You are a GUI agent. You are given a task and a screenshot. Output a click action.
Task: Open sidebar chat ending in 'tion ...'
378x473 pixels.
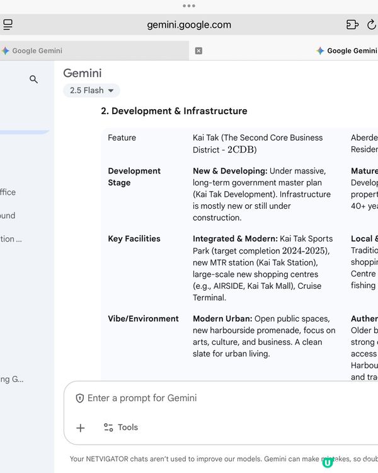11,239
